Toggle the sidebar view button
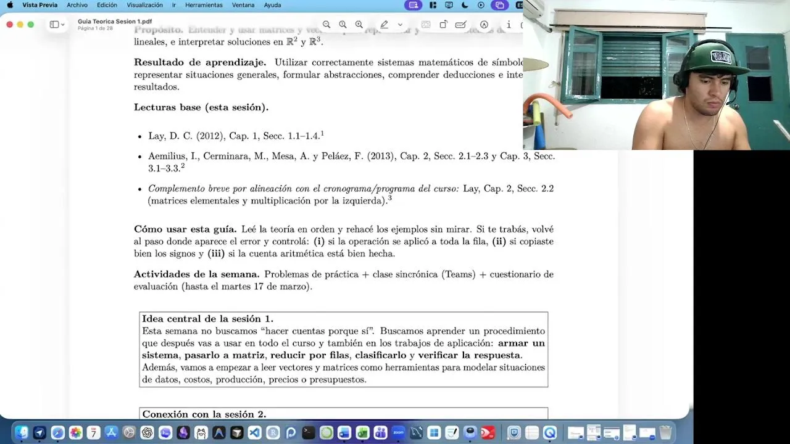 click(54, 25)
